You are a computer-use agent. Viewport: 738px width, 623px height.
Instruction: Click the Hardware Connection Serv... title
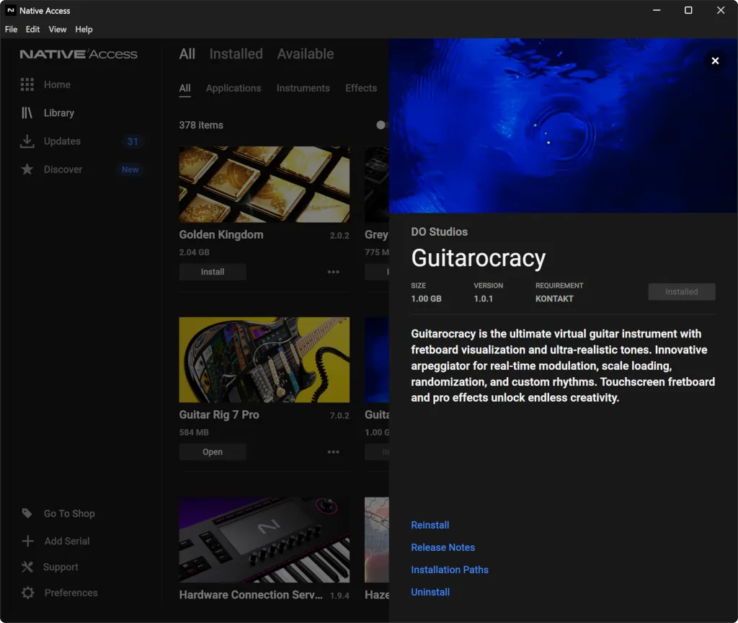click(x=251, y=595)
